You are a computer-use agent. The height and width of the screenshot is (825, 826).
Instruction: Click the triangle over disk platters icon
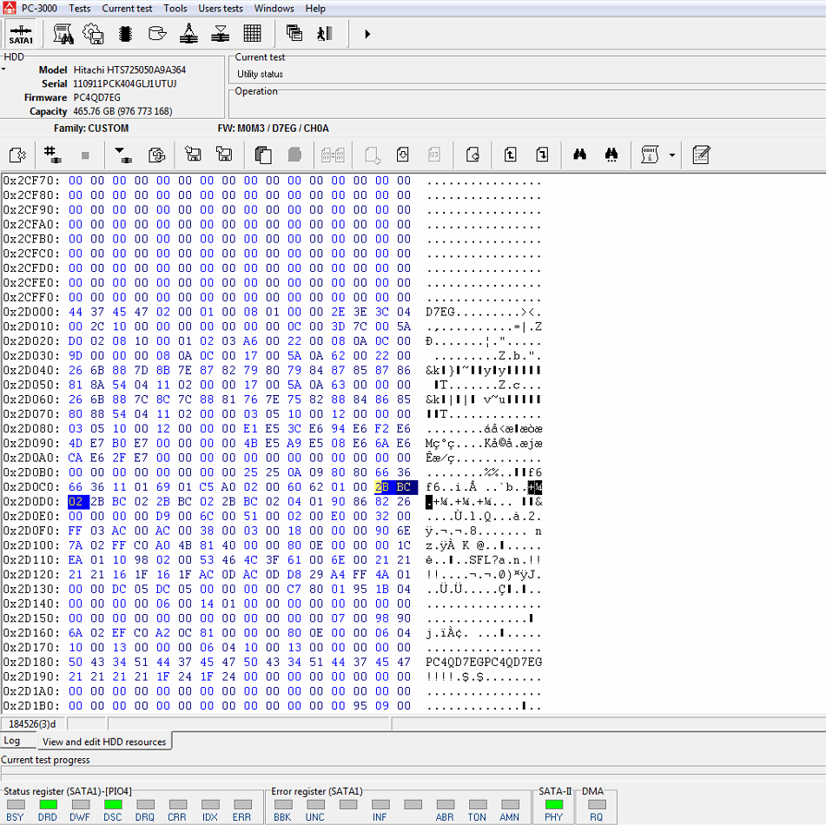click(x=221, y=34)
